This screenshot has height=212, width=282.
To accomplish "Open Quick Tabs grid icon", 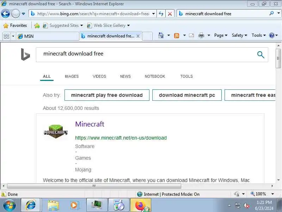I will (x=6, y=36).
